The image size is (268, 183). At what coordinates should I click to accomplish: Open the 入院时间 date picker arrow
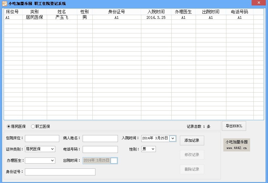pyautogui.click(x=173, y=138)
